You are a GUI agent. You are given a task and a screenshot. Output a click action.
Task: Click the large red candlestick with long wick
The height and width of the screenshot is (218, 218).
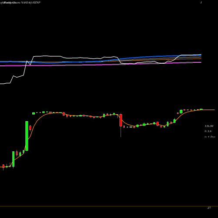(121, 125)
